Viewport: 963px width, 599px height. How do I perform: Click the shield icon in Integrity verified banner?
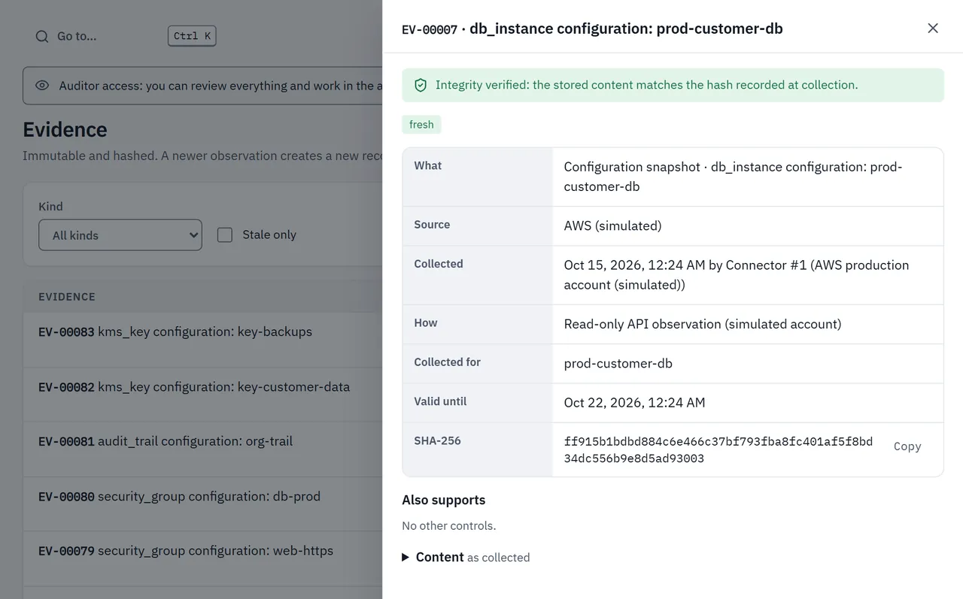point(421,85)
